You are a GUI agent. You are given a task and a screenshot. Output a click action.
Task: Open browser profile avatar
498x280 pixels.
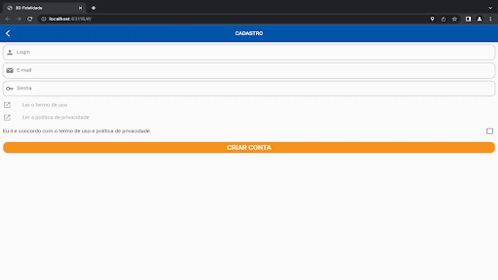tap(479, 19)
